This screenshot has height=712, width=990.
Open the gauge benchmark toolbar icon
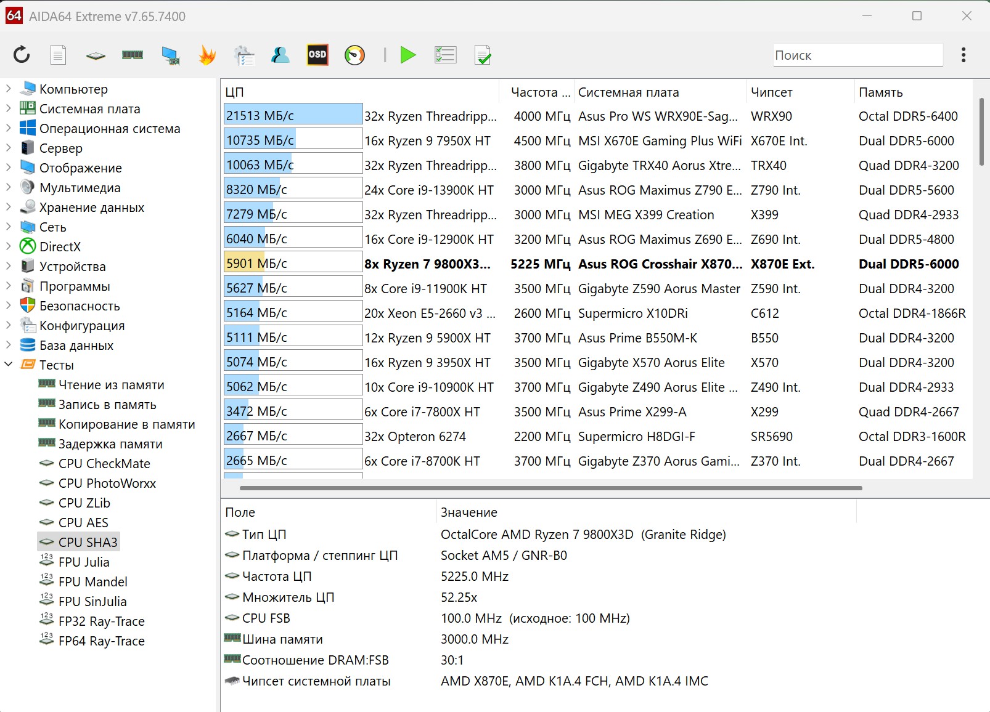click(x=354, y=55)
